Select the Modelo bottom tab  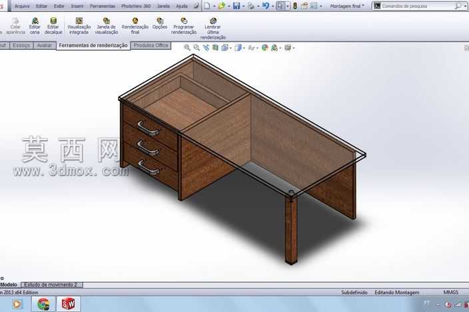pyautogui.click(x=9, y=285)
